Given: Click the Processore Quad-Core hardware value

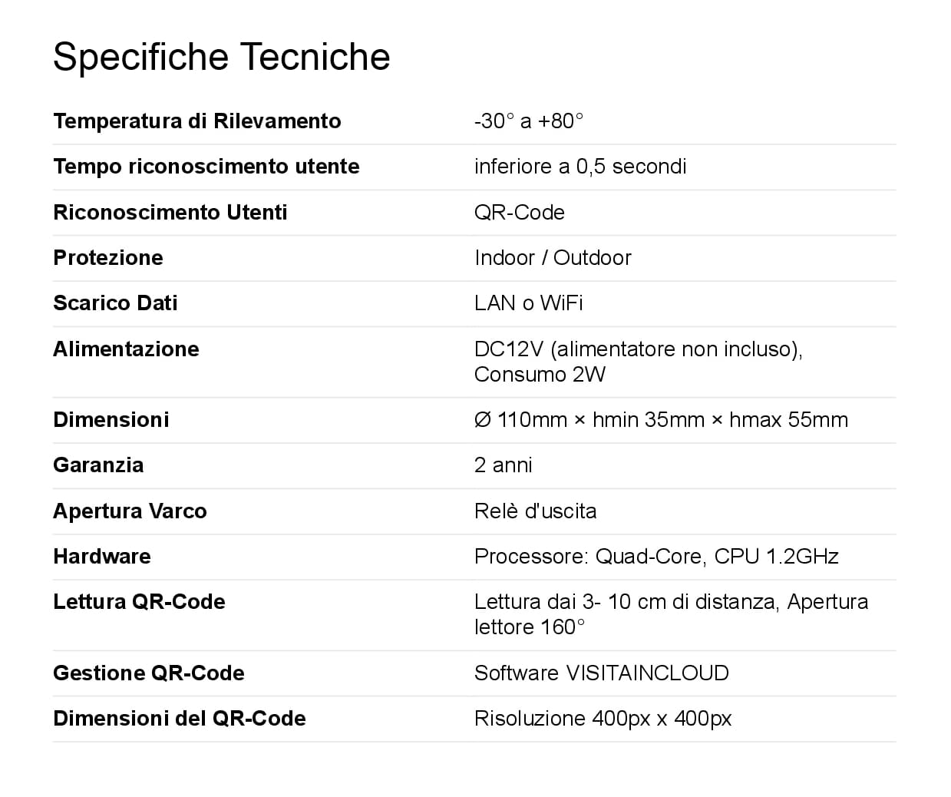Looking at the screenshot, I should point(656,557).
